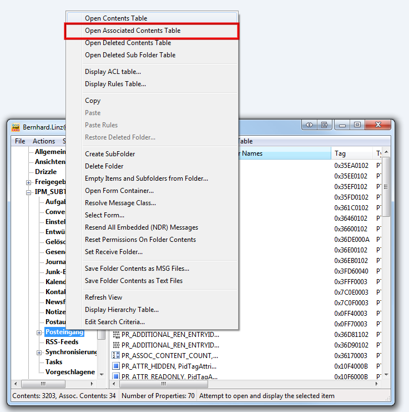Select the RSS-Feeds folder in tree
Image resolution: width=409 pixels, height=412 pixels.
point(62,342)
